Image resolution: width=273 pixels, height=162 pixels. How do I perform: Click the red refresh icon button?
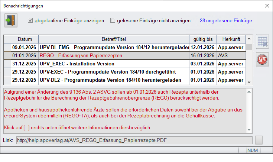click(263, 60)
